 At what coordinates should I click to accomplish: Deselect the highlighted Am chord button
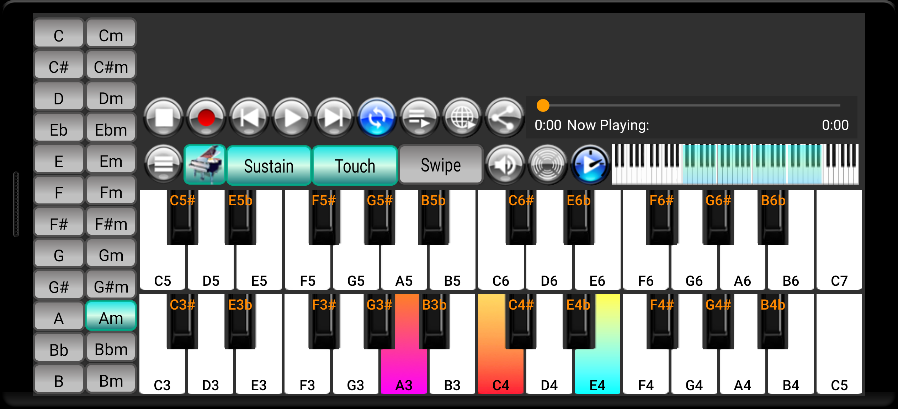(111, 316)
